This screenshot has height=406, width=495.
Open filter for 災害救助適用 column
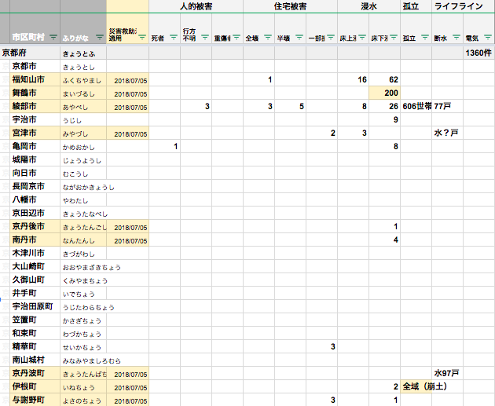tap(141, 38)
